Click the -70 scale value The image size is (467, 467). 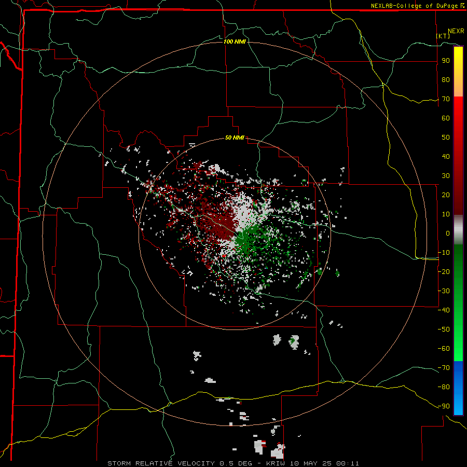tap(444, 368)
